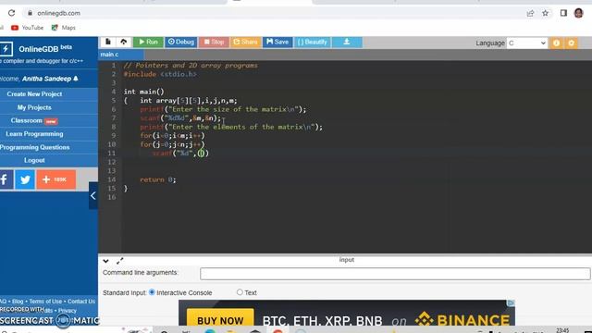Screen dimensions: 592x333
Task: Expand the console panel with arrows icon
Action: coord(119,261)
